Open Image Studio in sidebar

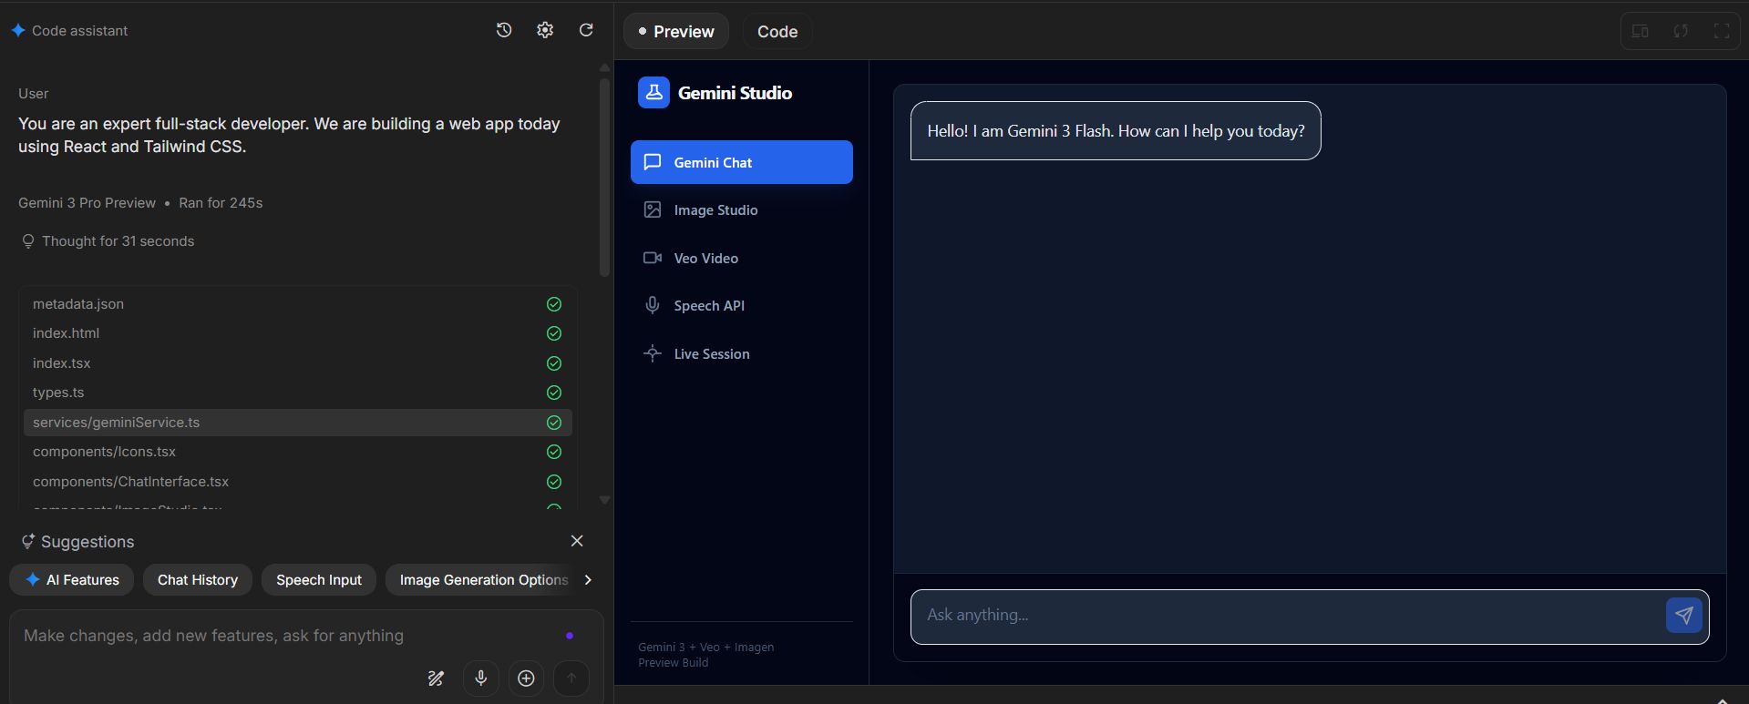pyautogui.click(x=742, y=210)
